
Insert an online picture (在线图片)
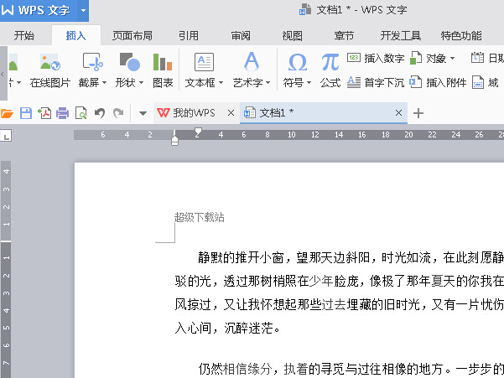(50, 70)
